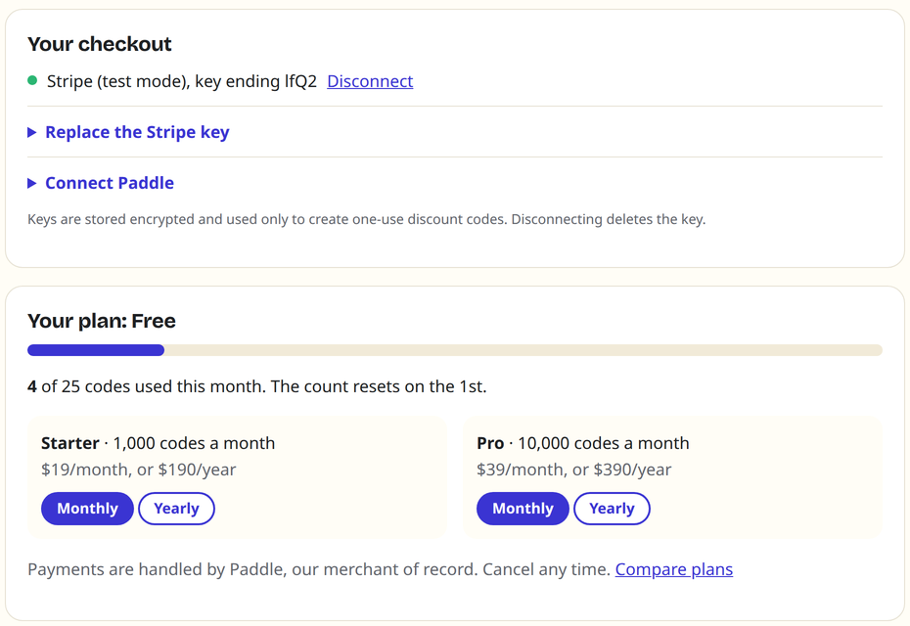
Task: Click the 4 of 25 codes used text
Action: (x=257, y=386)
